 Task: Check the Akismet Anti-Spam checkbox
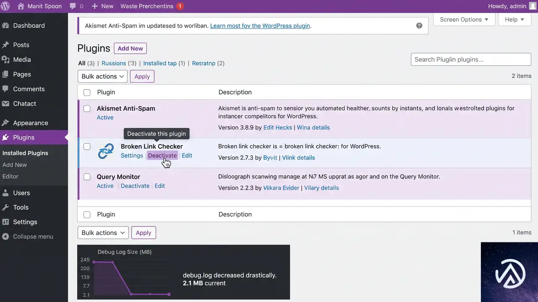(87, 109)
